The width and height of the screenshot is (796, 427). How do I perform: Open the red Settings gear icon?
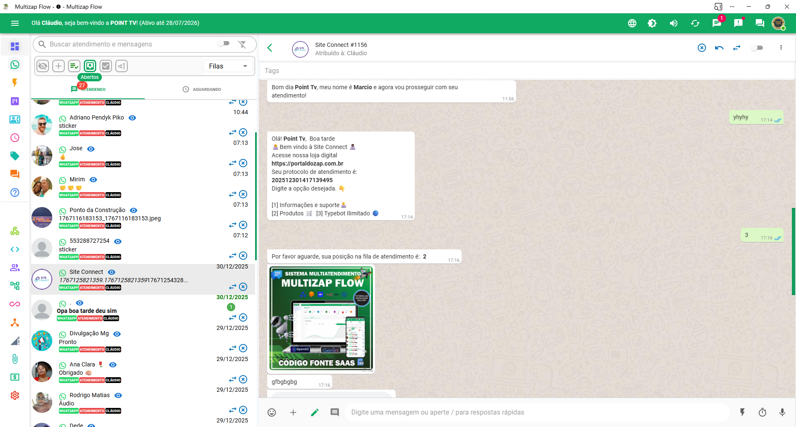pos(15,395)
